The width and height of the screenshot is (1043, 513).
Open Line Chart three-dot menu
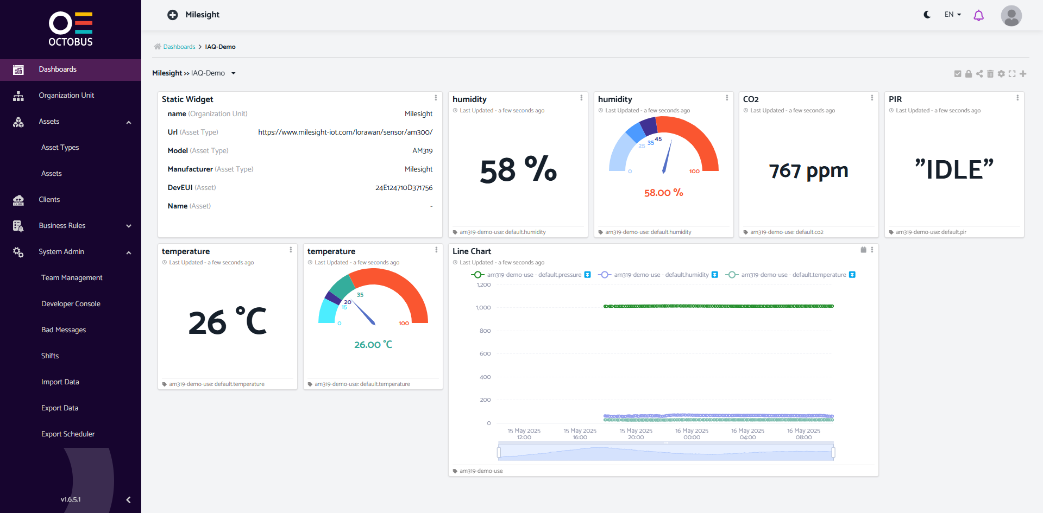coord(872,250)
